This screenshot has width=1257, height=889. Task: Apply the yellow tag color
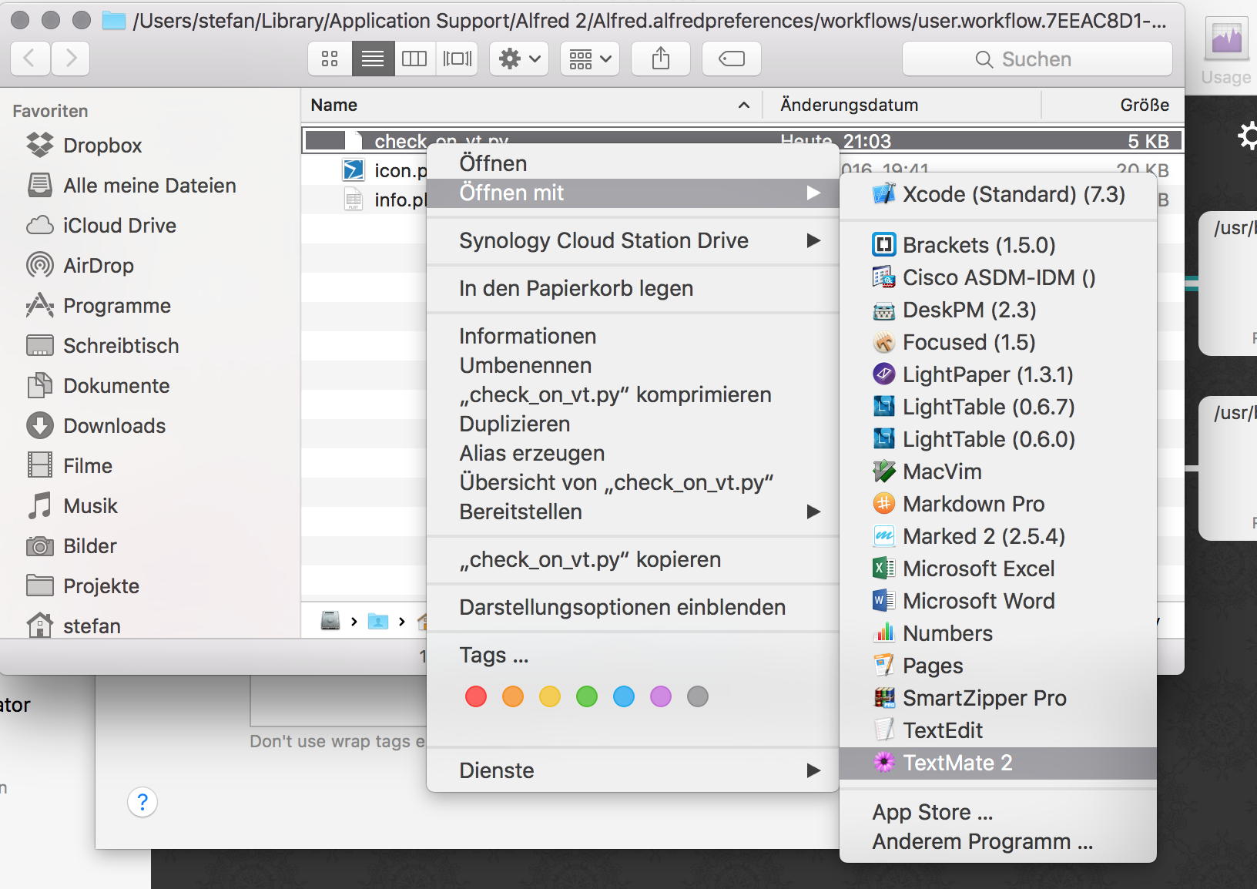[550, 696]
